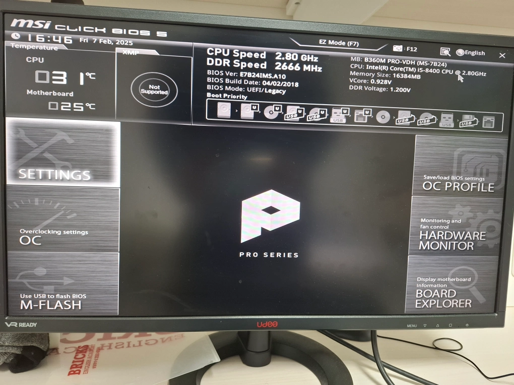Image resolution: width=514 pixels, height=385 pixels.
Task: Click DDR Voltage 1.200V text
Action: (x=379, y=89)
